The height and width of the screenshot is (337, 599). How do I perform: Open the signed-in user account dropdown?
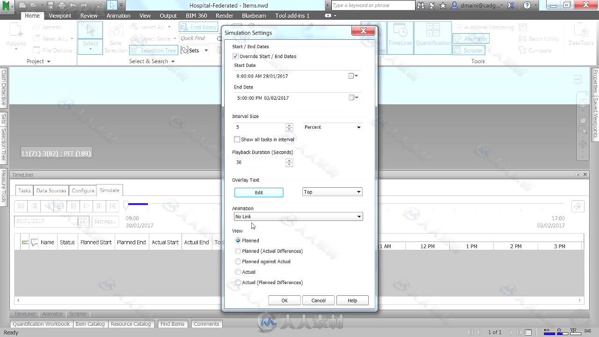point(478,6)
